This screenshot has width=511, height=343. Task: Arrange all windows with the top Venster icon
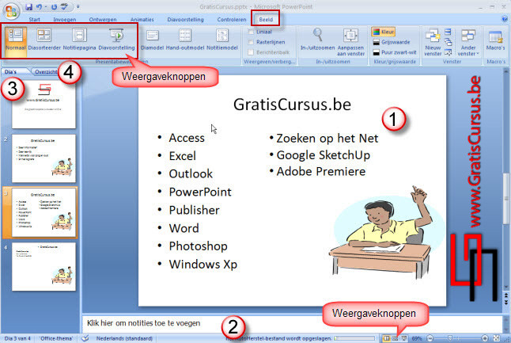point(448,32)
